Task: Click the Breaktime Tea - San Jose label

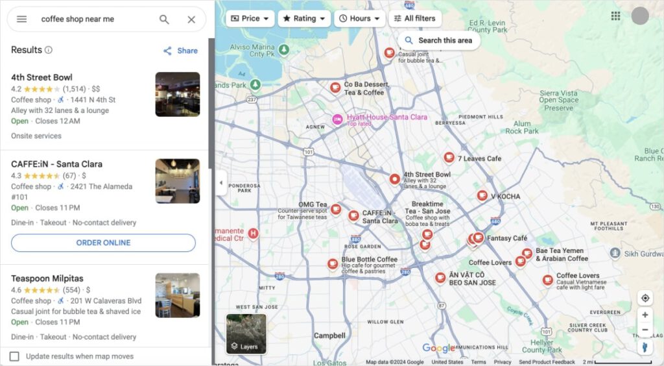Action: [x=427, y=208]
